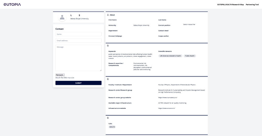Screen dimensions: 262x136
Task: Open the Partnering Tool menu item
Action: [x=252, y=4]
